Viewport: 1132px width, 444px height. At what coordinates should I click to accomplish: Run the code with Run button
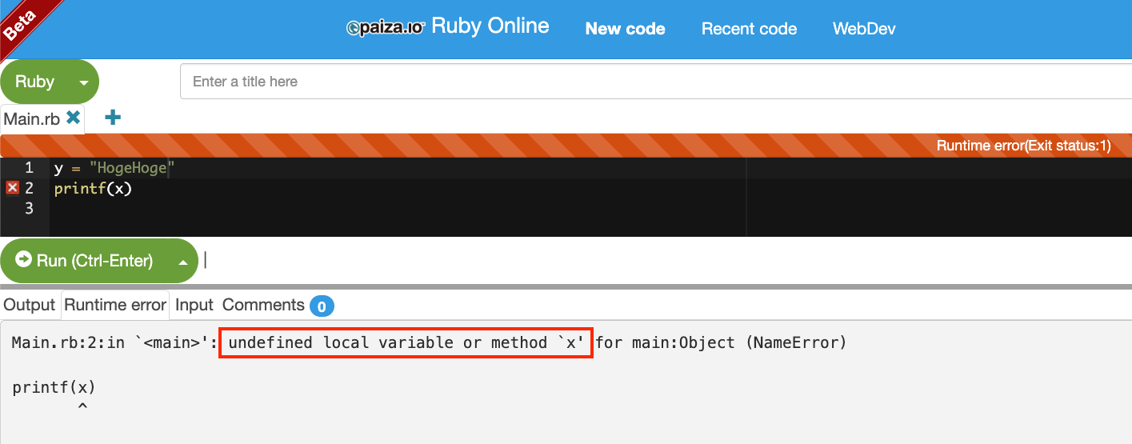(84, 260)
